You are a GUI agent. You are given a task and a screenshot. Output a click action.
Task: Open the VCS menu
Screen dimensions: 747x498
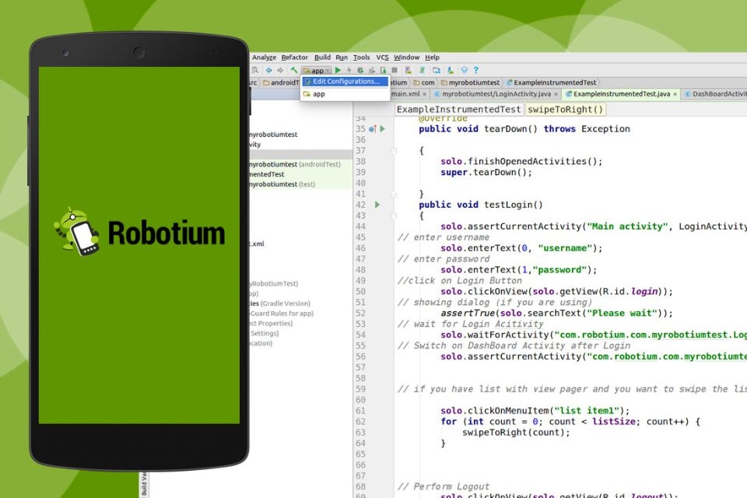pyautogui.click(x=381, y=57)
